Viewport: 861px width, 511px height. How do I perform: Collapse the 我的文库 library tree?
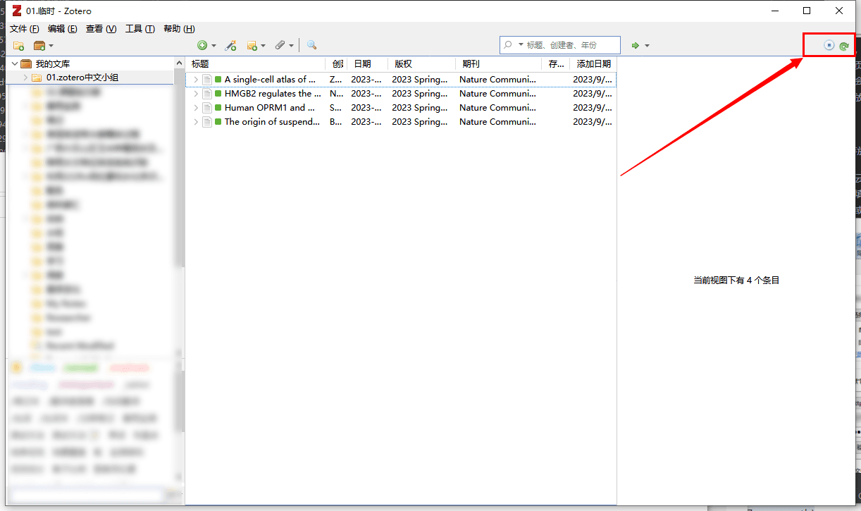coord(15,64)
